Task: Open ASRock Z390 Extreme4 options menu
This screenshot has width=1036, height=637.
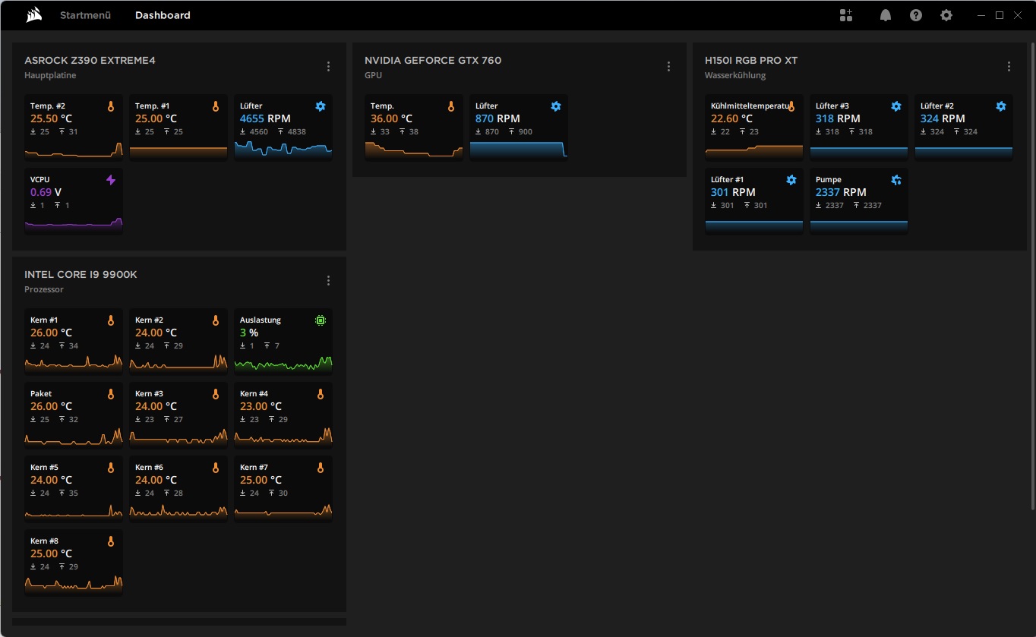Action: (x=328, y=67)
